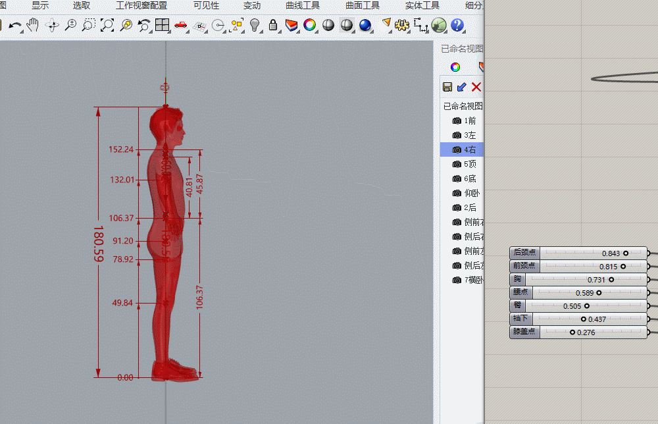Click the blue render sphere icon
The image size is (658, 424).
coord(365,26)
